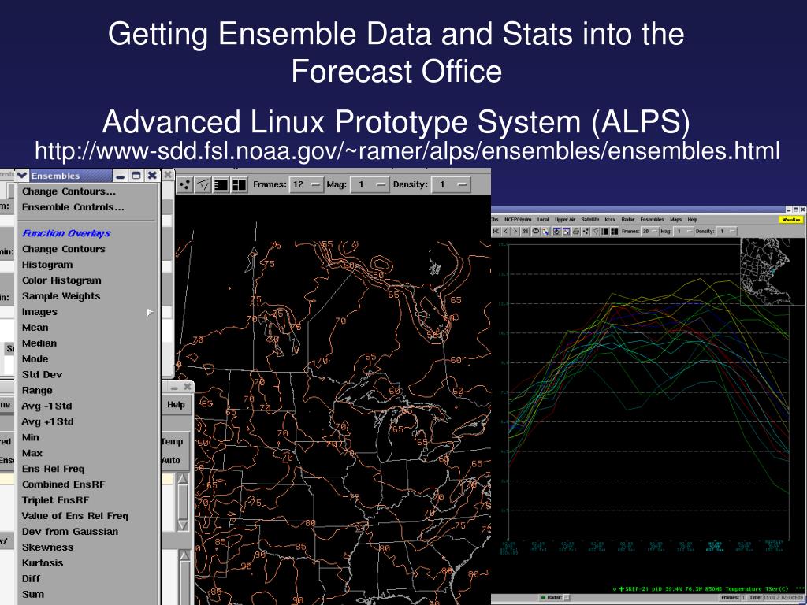The width and height of the screenshot is (807, 605).
Task: Select Histogram from Function Overlays
Action: point(47,265)
